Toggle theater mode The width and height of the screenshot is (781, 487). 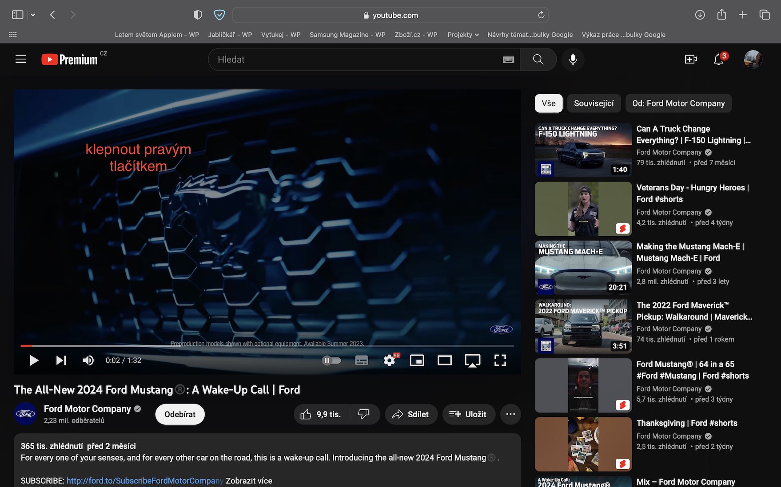click(445, 360)
